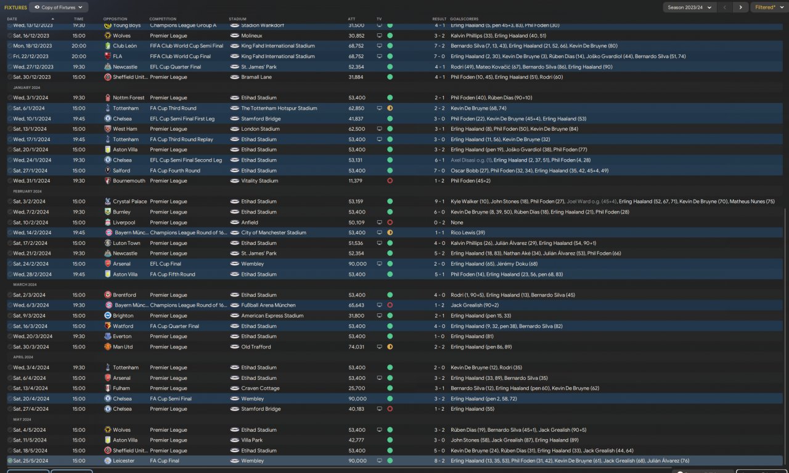The height and width of the screenshot is (473, 789).
Task: Sort fixtures by the Date column header
Action: pos(12,19)
